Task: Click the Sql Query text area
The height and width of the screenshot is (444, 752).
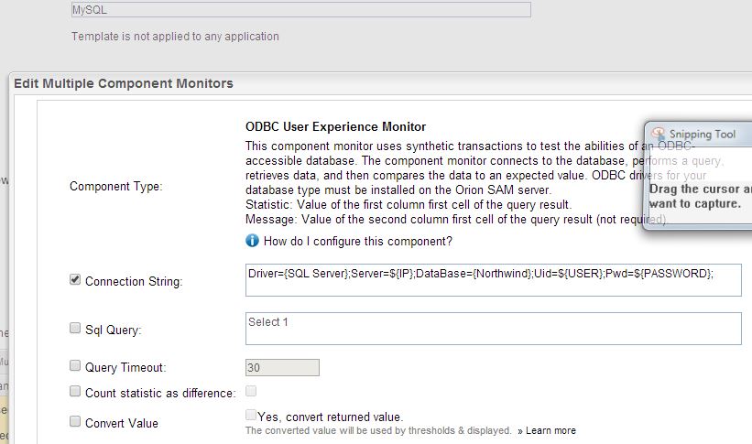Action: pyautogui.click(x=494, y=329)
